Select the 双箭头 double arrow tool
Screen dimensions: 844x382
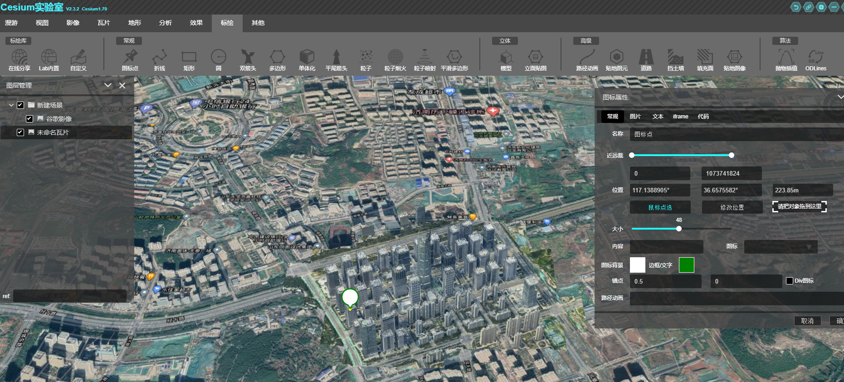[248, 60]
